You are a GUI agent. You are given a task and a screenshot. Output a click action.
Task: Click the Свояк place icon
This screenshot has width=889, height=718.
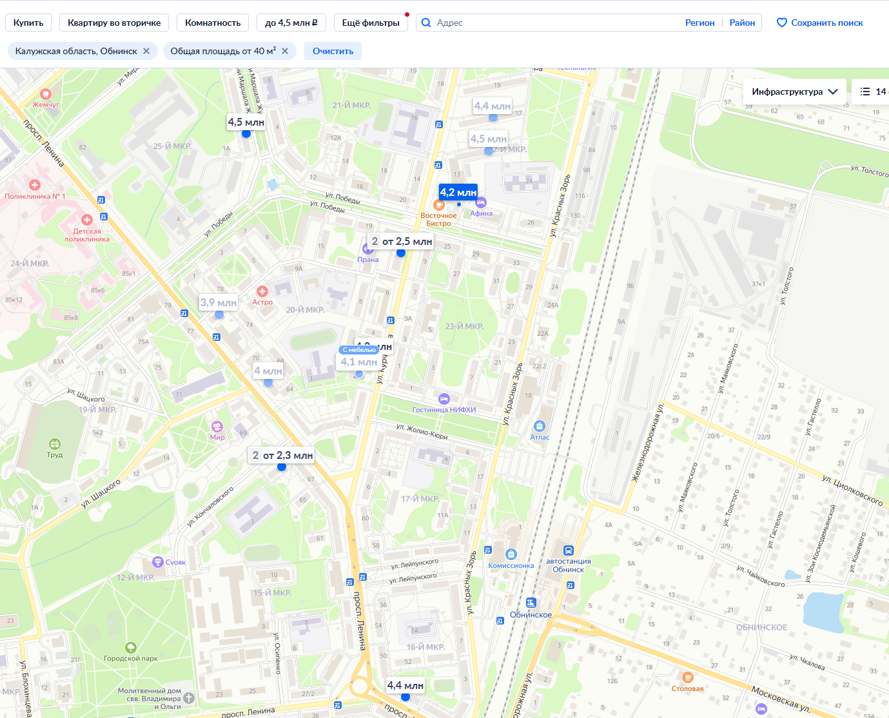coord(158,562)
